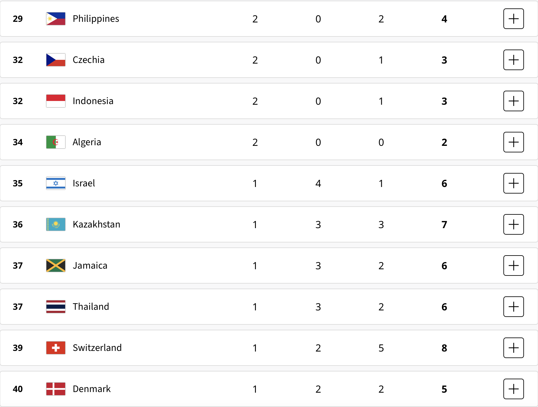Show Israel medal details

point(513,183)
